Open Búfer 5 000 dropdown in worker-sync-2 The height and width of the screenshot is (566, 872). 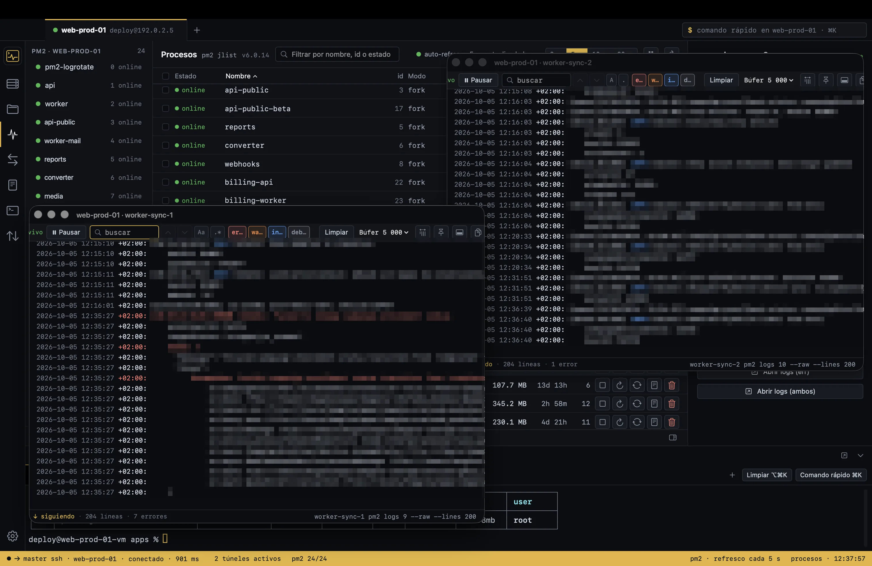[768, 80]
